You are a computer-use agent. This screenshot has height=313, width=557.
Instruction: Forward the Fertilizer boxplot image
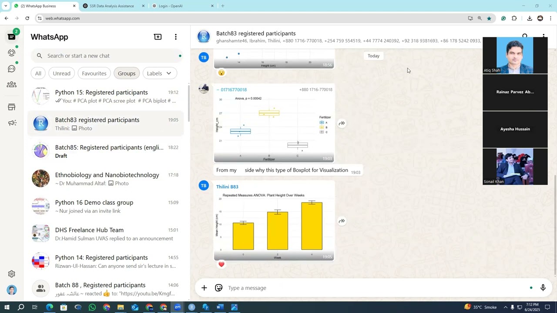(x=342, y=123)
